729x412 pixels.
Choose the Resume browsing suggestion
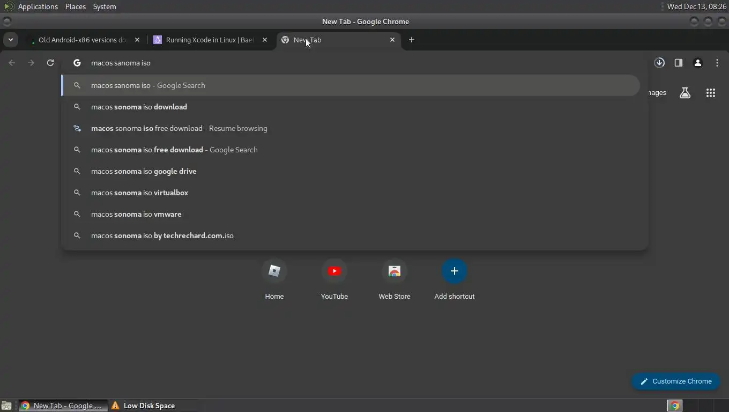pyautogui.click(x=351, y=128)
